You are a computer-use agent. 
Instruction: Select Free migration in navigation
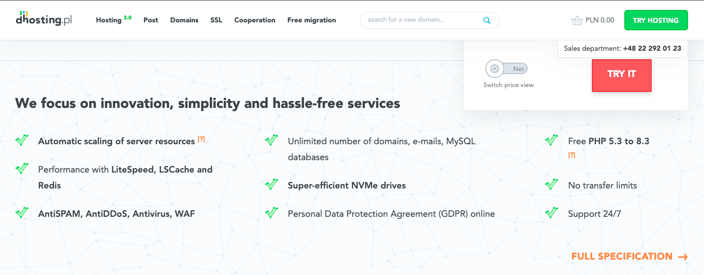pos(312,20)
